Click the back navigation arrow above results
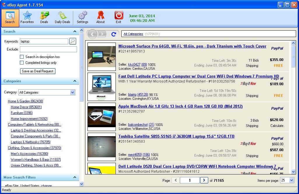 (x=92, y=34)
